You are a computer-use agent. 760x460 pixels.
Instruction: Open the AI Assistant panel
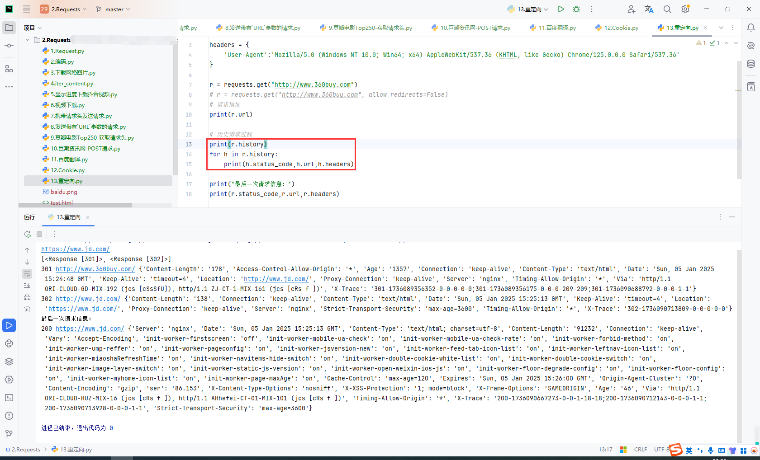point(751,46)
